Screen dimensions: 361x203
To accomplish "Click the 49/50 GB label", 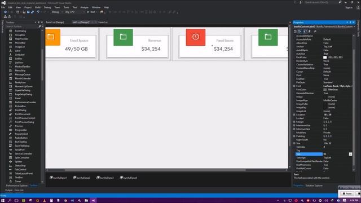I will point(76,49).
